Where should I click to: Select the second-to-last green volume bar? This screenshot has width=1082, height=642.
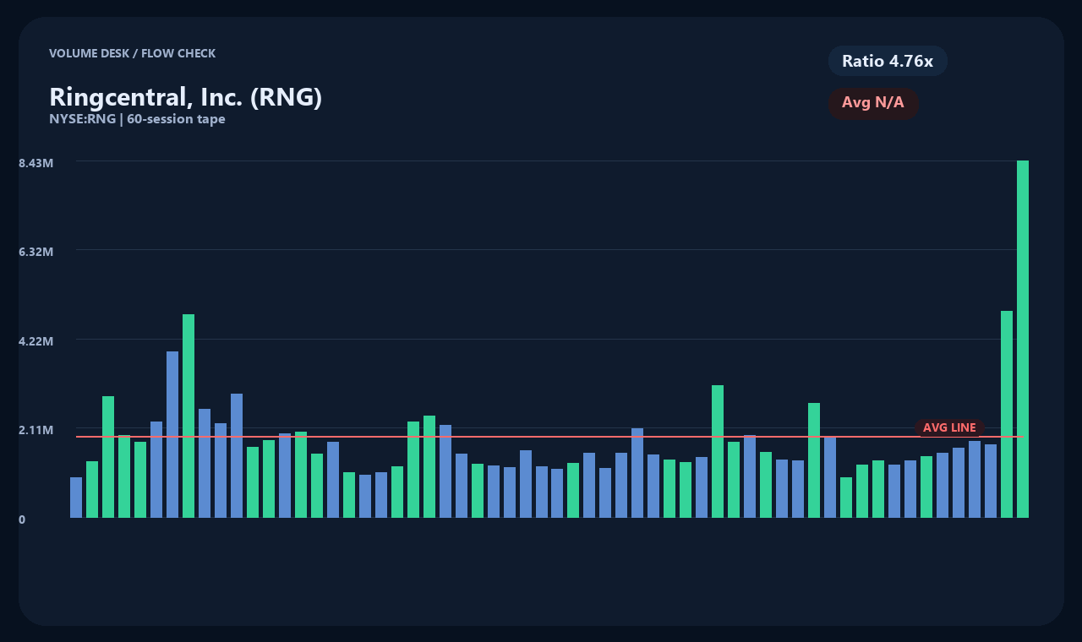1007,414
